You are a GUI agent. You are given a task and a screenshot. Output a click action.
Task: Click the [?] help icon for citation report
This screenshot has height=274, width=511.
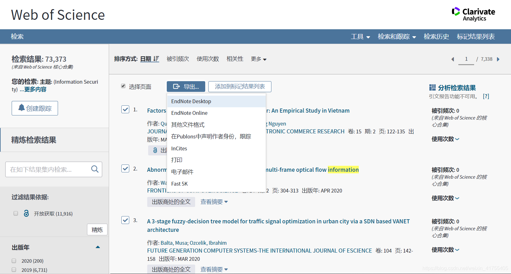(486, 96)
